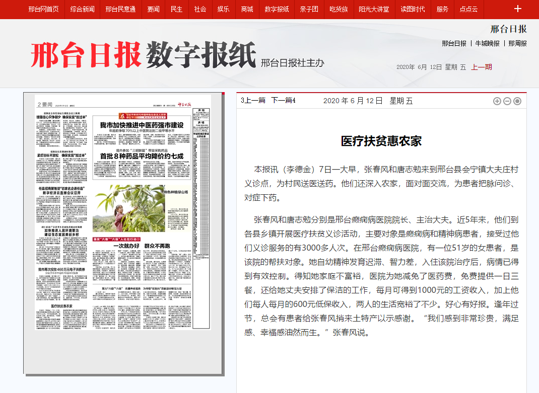The width and height of the screenshot is (539, 393).
Task: Open 首批8种药品平均降价约七成 on the page thumbnail
Action: pyautogui.click(x=142, y=156)
